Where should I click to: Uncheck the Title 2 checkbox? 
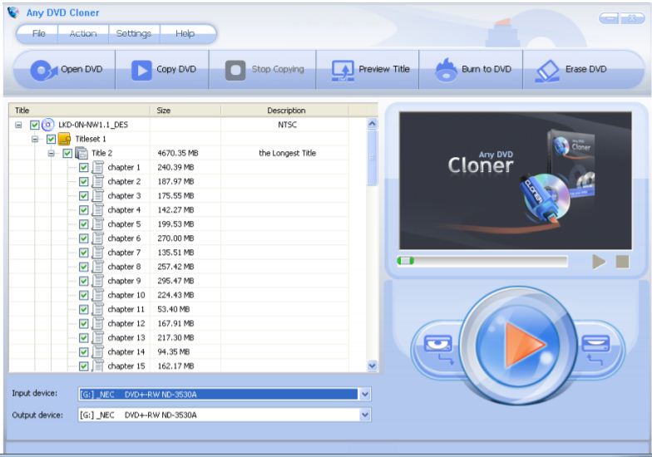pos(67,153)
